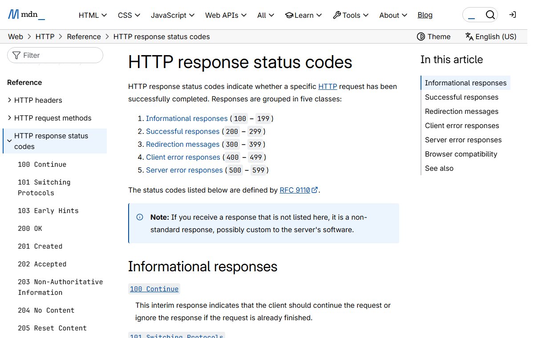Image resolution: width=534 pixels, height=338 pixels.
Task: Click the sign-in arrow icon
Action: coord(513,15)
